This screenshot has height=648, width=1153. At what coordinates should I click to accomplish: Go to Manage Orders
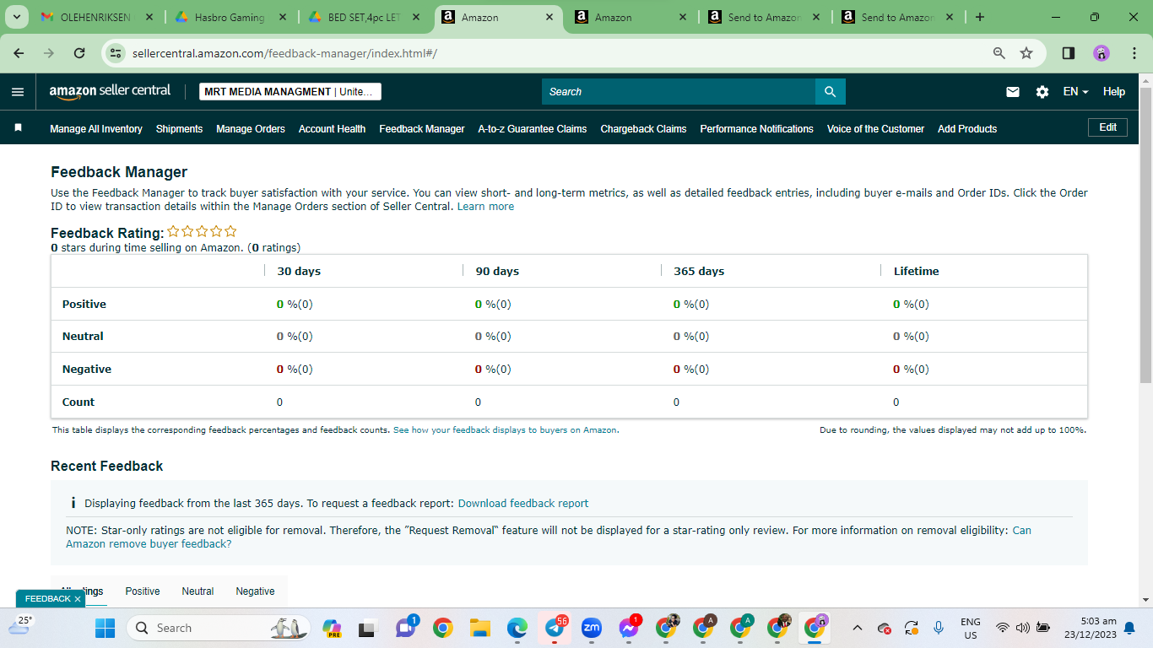(251, 129)
